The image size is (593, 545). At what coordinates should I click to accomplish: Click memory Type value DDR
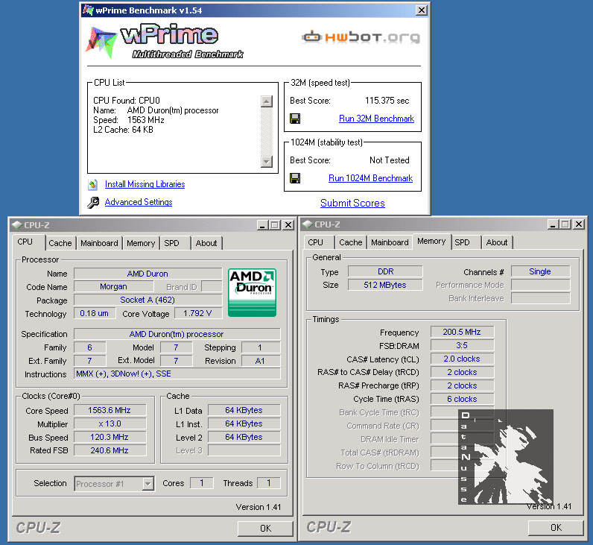click(385, 271)
